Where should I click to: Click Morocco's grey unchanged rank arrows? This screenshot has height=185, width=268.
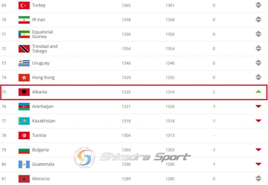pos(258,178)
